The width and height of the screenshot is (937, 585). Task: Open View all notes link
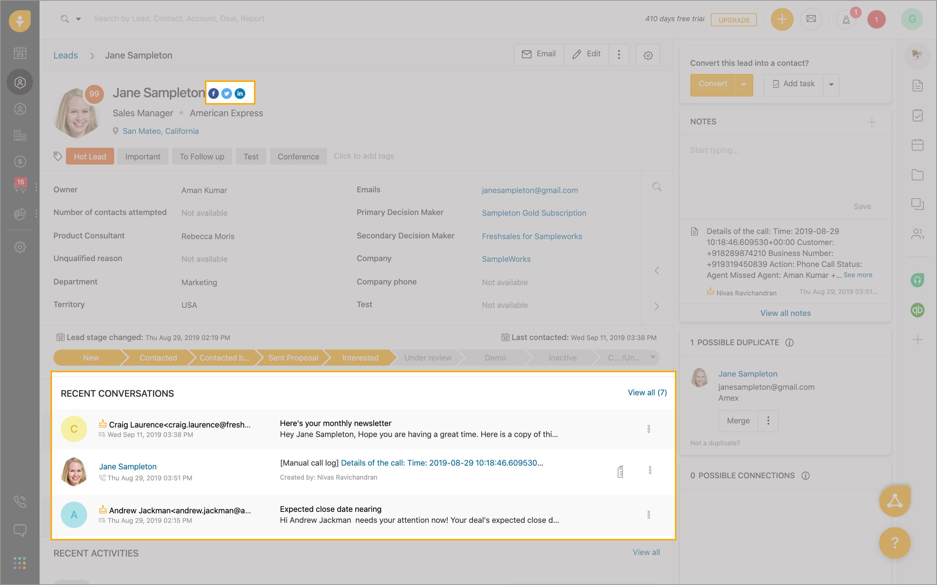(x=785, y=313)
